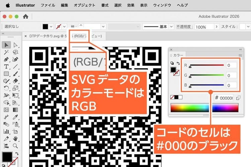Select the Gradient tool
The image size is (251, 167).
(x=15, y=110)
